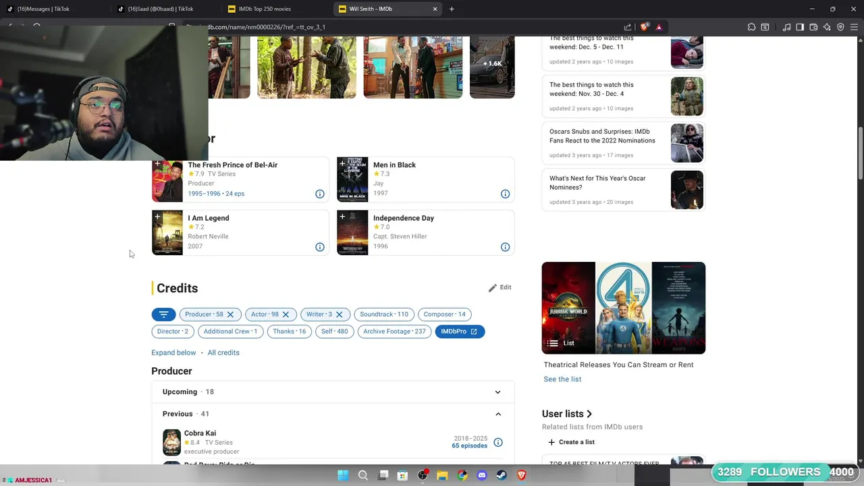Open Brave Wallet icon
Image resolution: width=864 pixels, height=486 pixels.
tap(813, 27)
